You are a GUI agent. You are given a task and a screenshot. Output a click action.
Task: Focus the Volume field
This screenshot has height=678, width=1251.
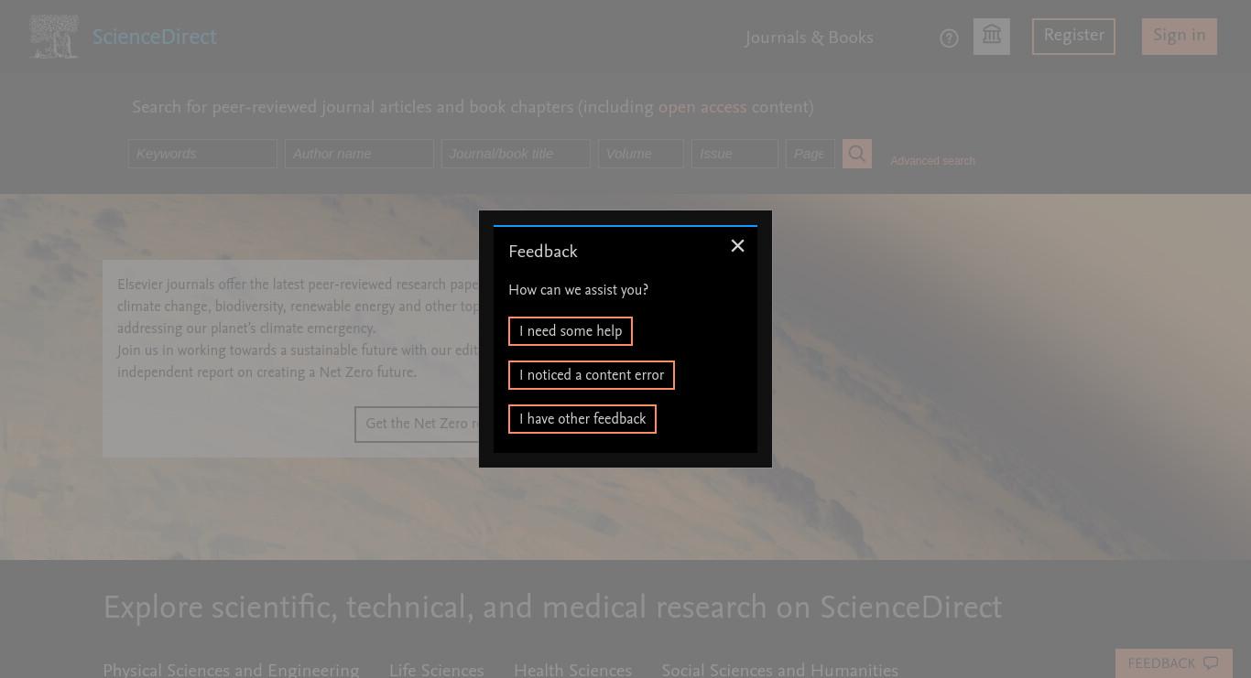641,154
